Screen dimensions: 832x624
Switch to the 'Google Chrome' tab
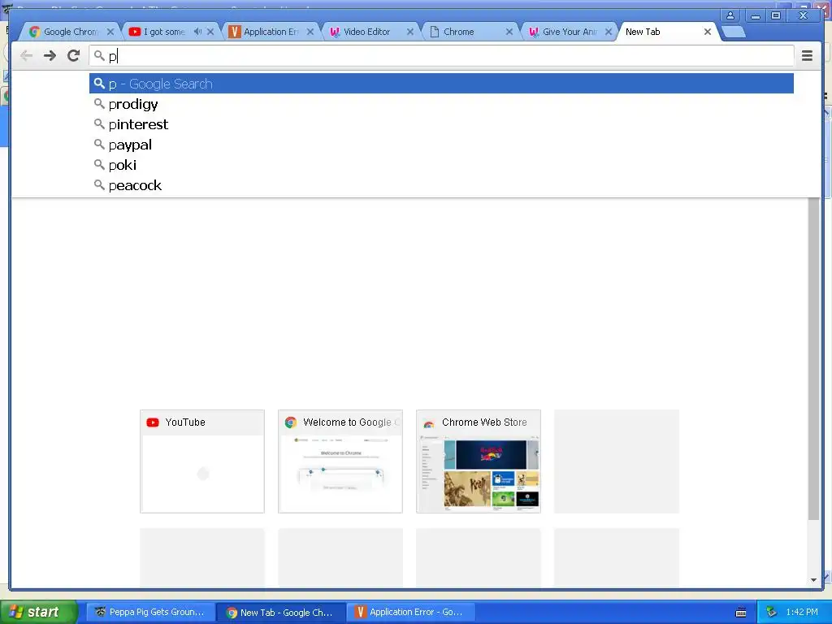click(69, 32)
